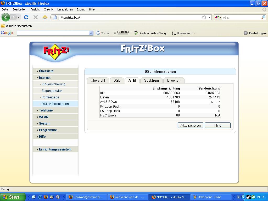Click the PageRank indicator

point(123,33)
